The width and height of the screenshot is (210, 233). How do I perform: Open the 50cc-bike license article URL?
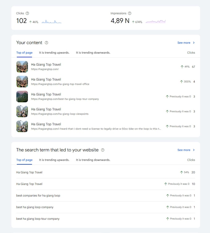point(96,129)
